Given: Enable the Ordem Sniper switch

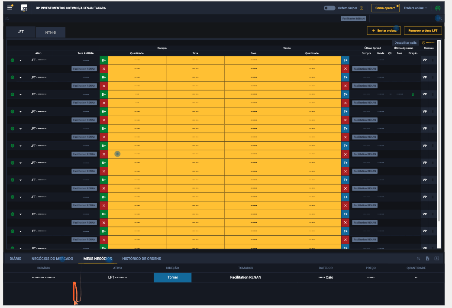Looking at the screenshot, I should [x=329, y=8].
